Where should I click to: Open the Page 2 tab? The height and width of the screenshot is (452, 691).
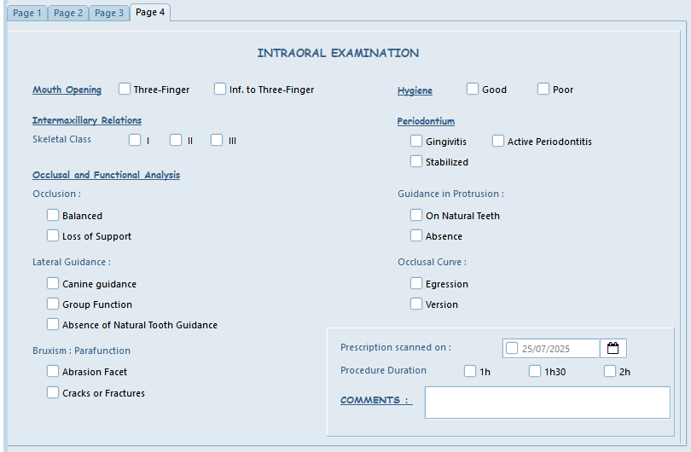(x=68, y=13)
